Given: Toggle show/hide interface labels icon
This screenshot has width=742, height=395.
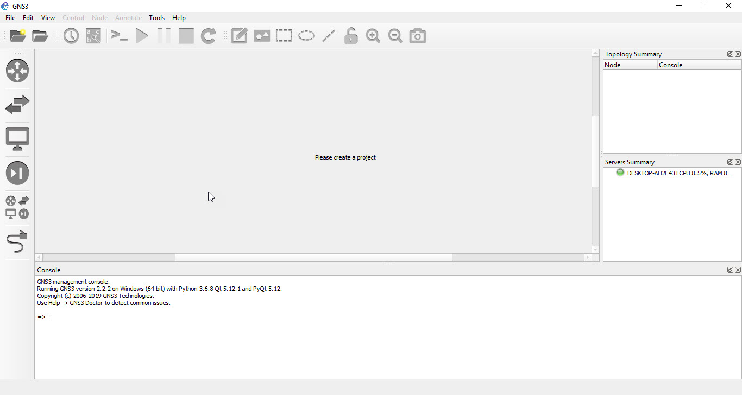Looking at the screenshot, I should [x=93, y=36].
